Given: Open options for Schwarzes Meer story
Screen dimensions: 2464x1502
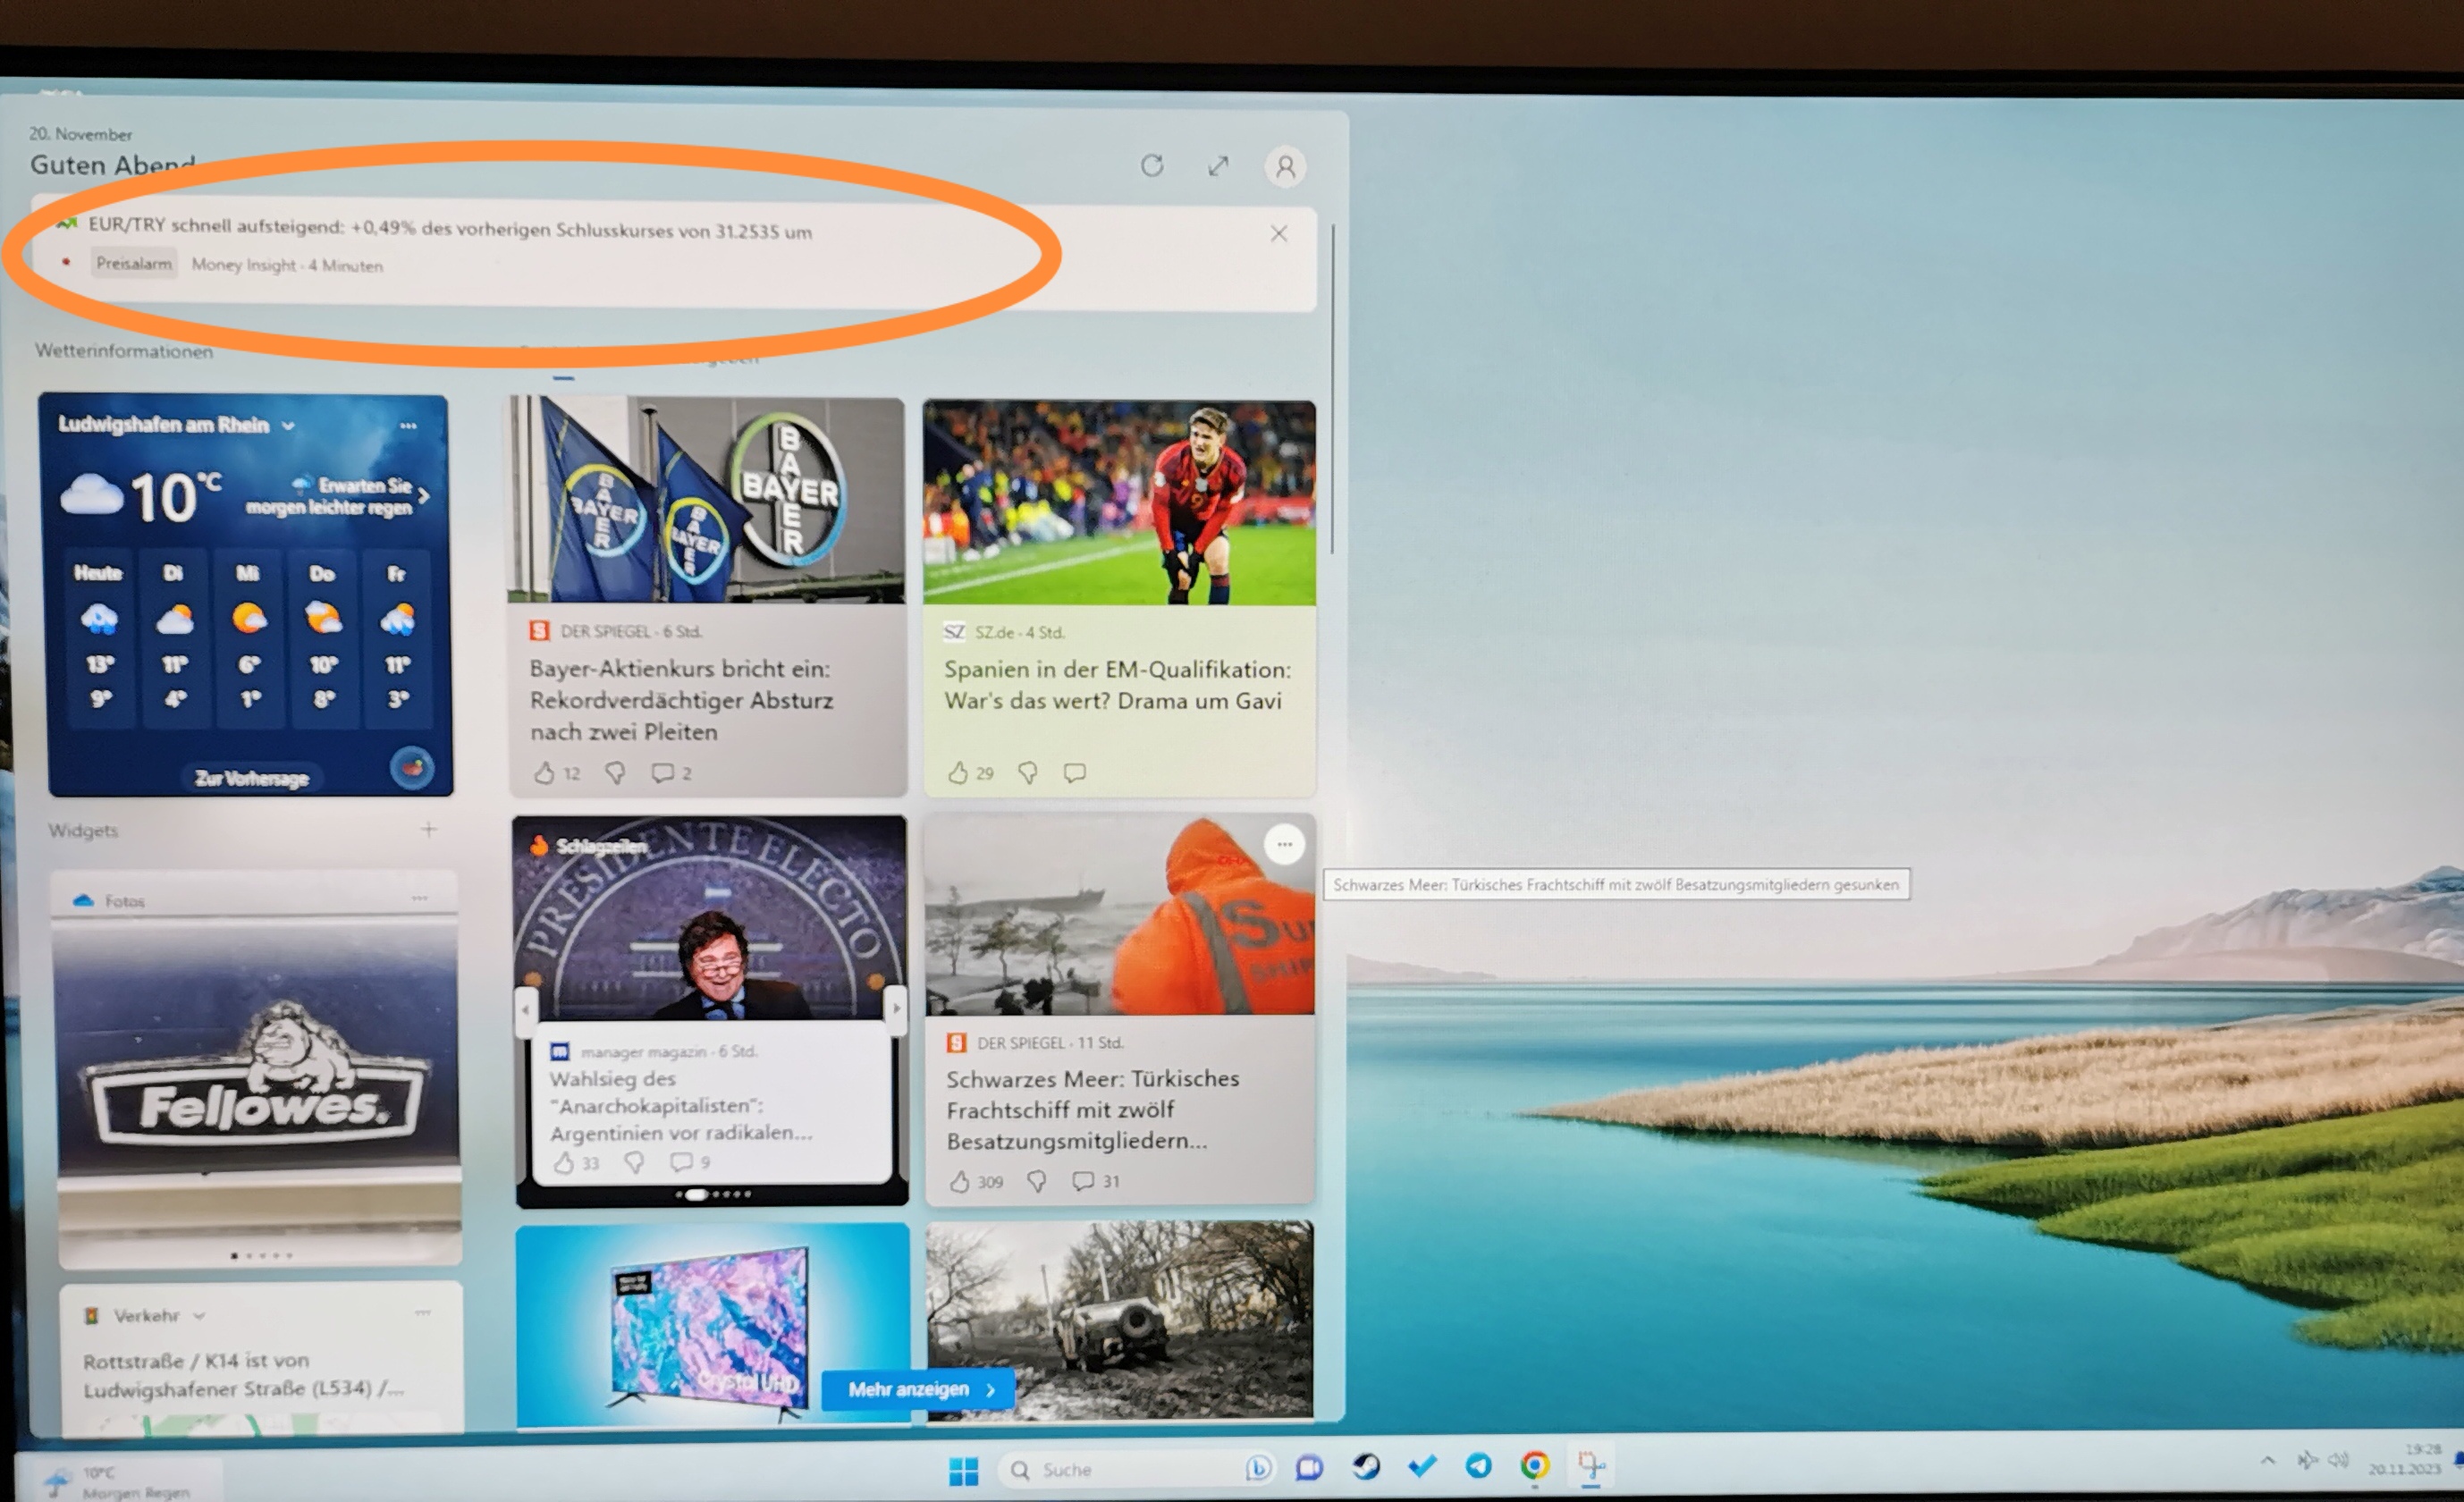Looking at the screenshot, I should pyautogui.click(x=1284, y=845).
